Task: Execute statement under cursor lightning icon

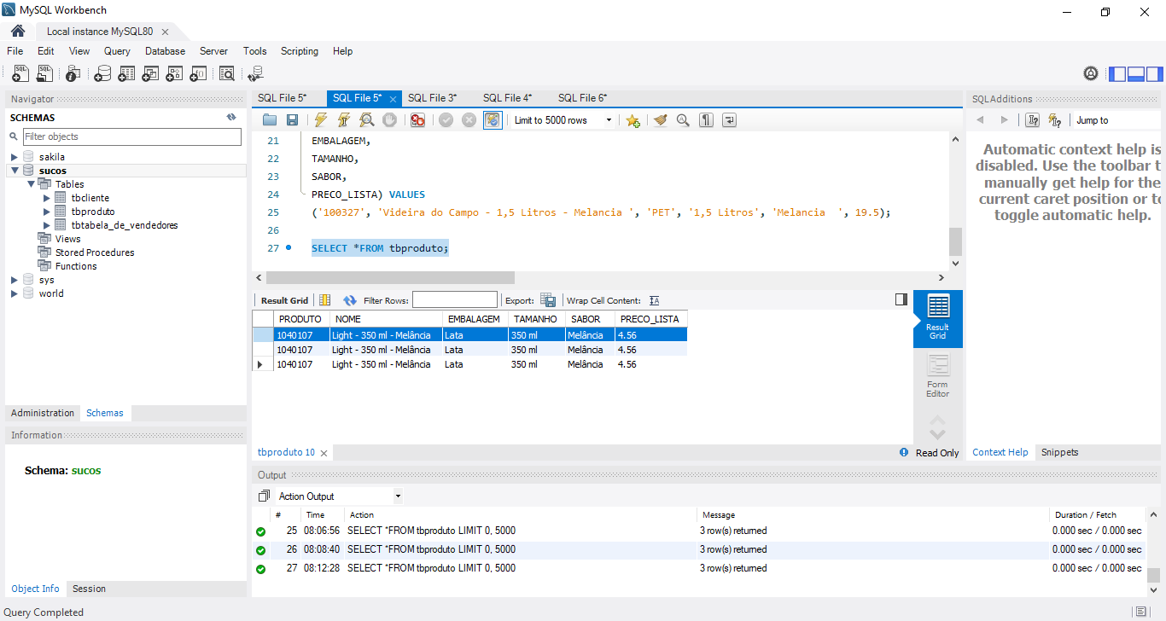Action: (x=343, y=120)
